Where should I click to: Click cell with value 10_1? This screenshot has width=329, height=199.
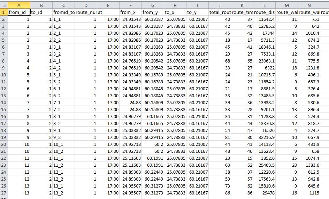(x=63, y=144)
